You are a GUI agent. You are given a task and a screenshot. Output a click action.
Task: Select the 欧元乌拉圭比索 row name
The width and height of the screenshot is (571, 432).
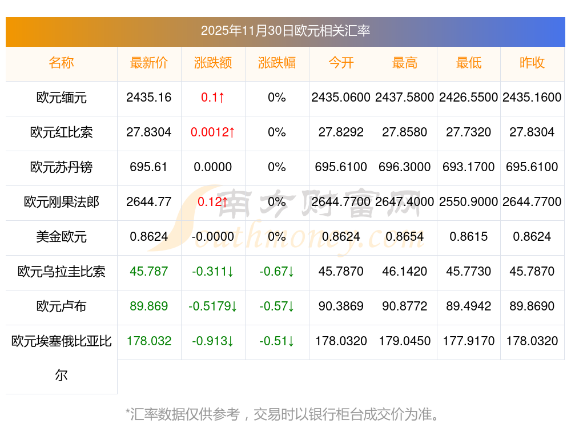point(61,272)
